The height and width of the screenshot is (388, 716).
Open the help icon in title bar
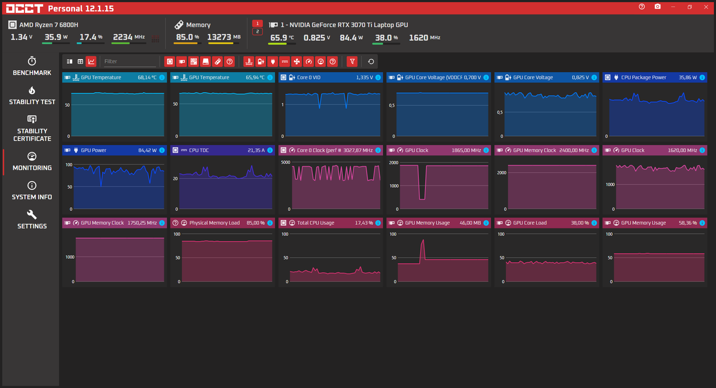642,7
